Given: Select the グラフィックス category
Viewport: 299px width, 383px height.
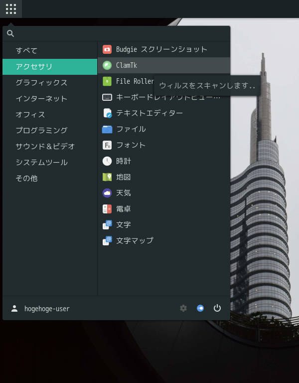Looking at the screenshot, I should point(50,83).
